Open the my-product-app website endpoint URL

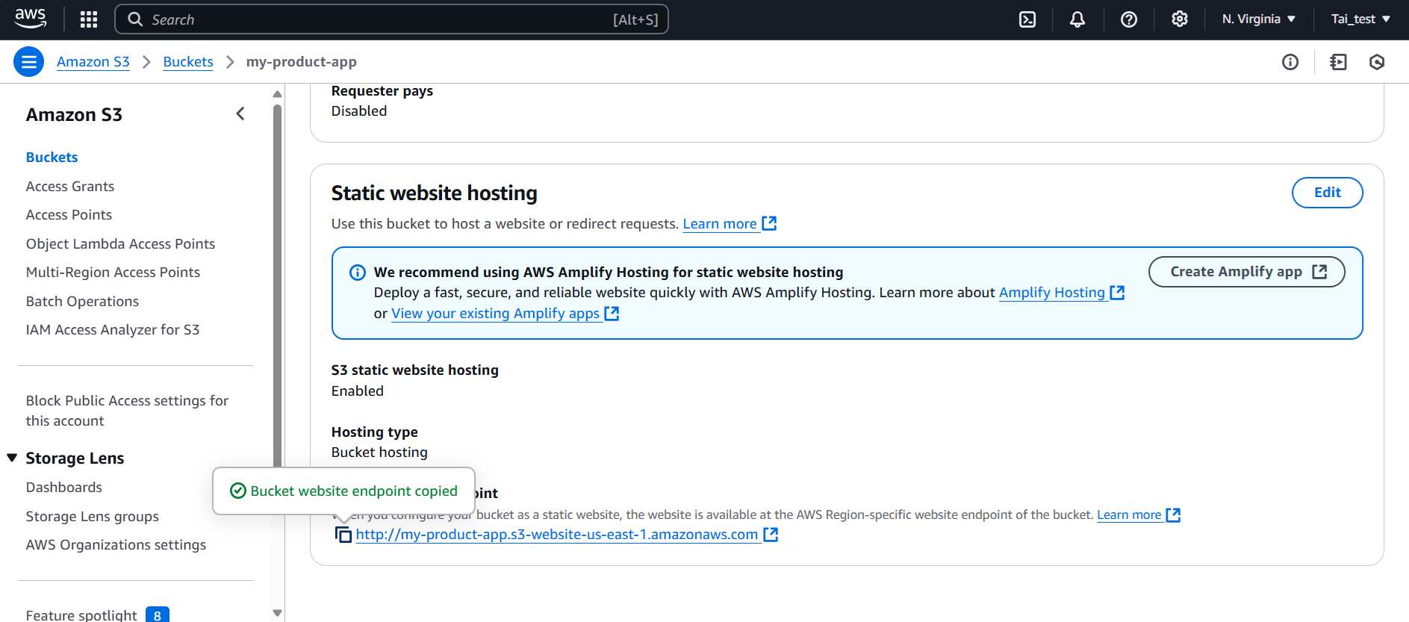pyautogui.click(x=567, y=535)
